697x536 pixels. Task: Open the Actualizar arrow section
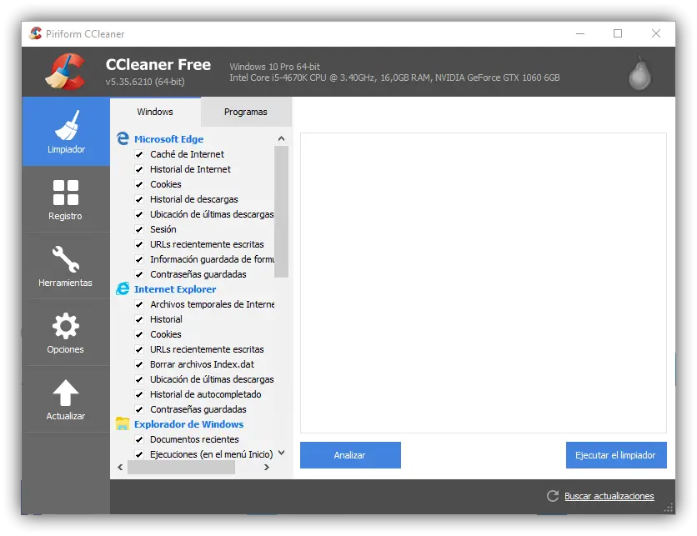coord(66,399)
